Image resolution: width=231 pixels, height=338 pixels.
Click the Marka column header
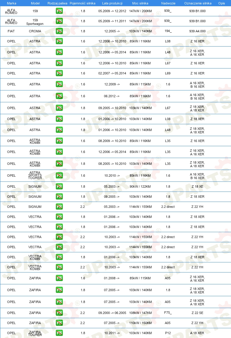[12, 3]
